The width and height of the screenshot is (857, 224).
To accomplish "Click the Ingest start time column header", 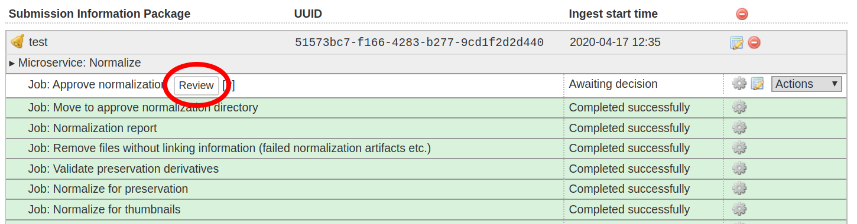I will click(613, 14).
